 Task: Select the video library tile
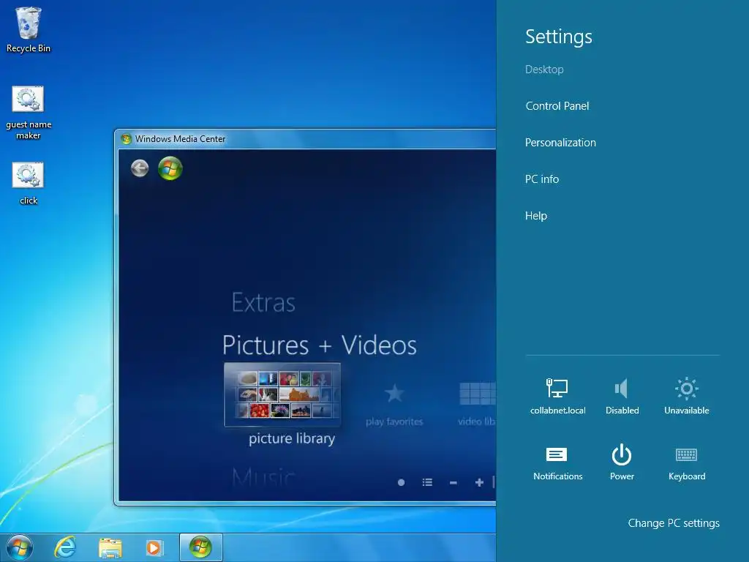476,404
